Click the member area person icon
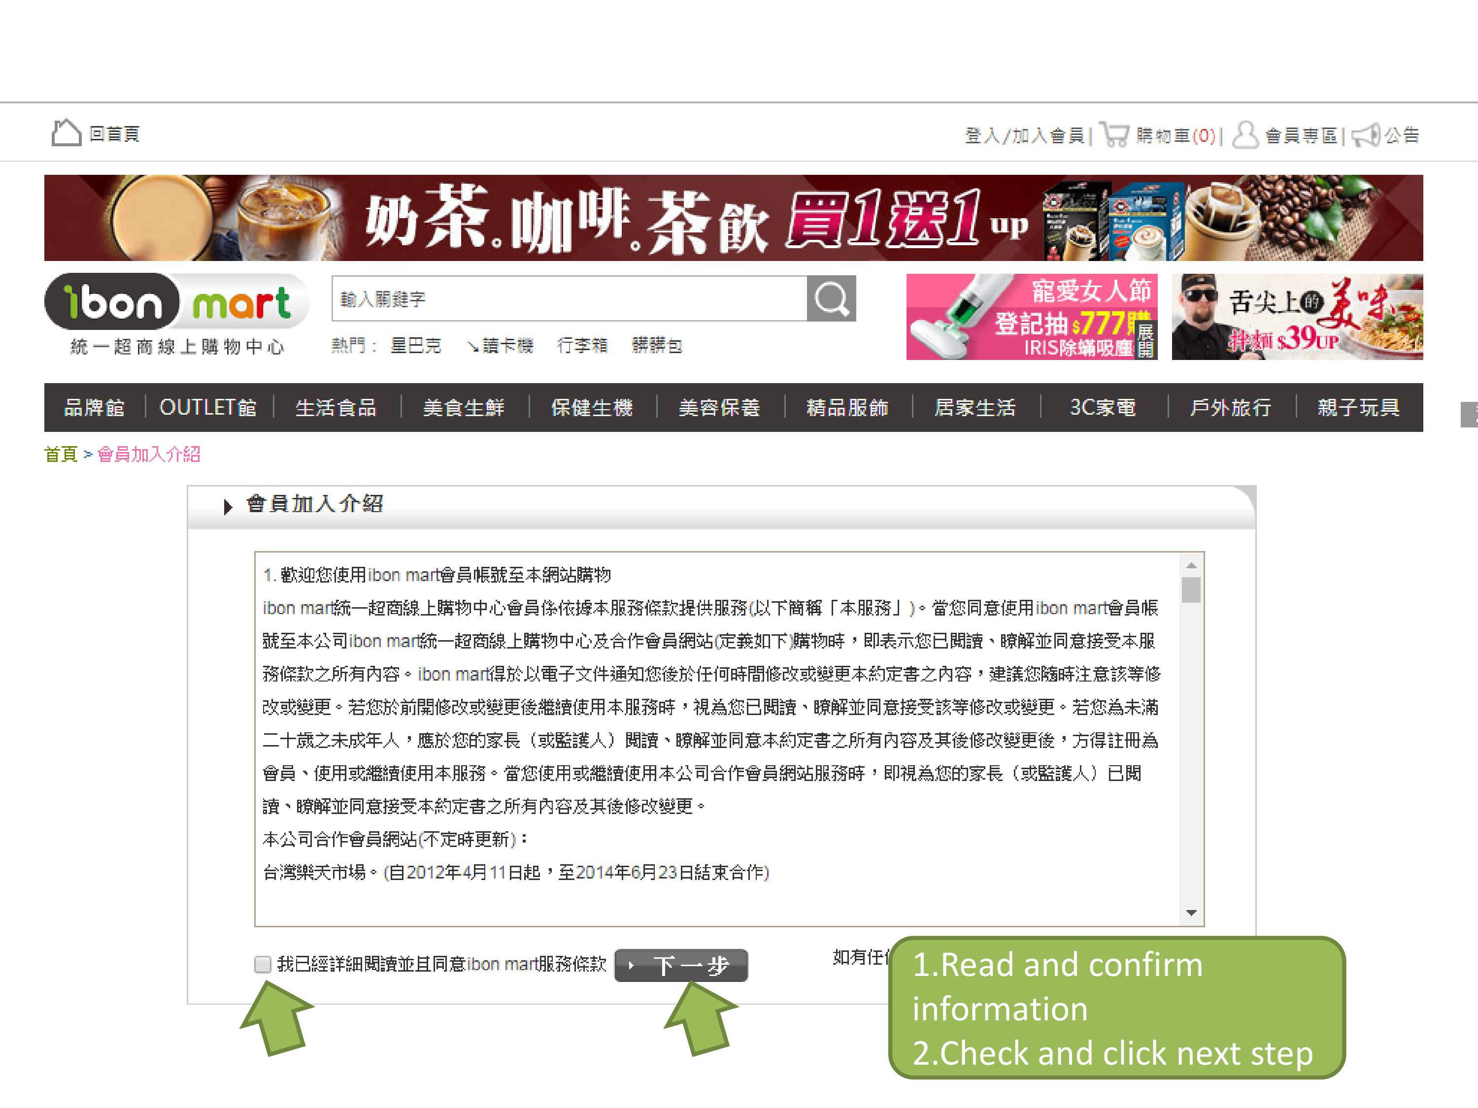 (1245, 134)
